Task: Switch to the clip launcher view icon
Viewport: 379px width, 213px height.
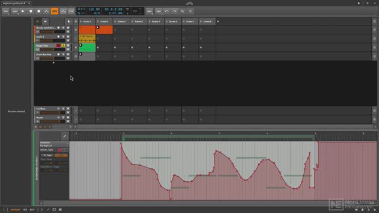Action: click(45, 21)
